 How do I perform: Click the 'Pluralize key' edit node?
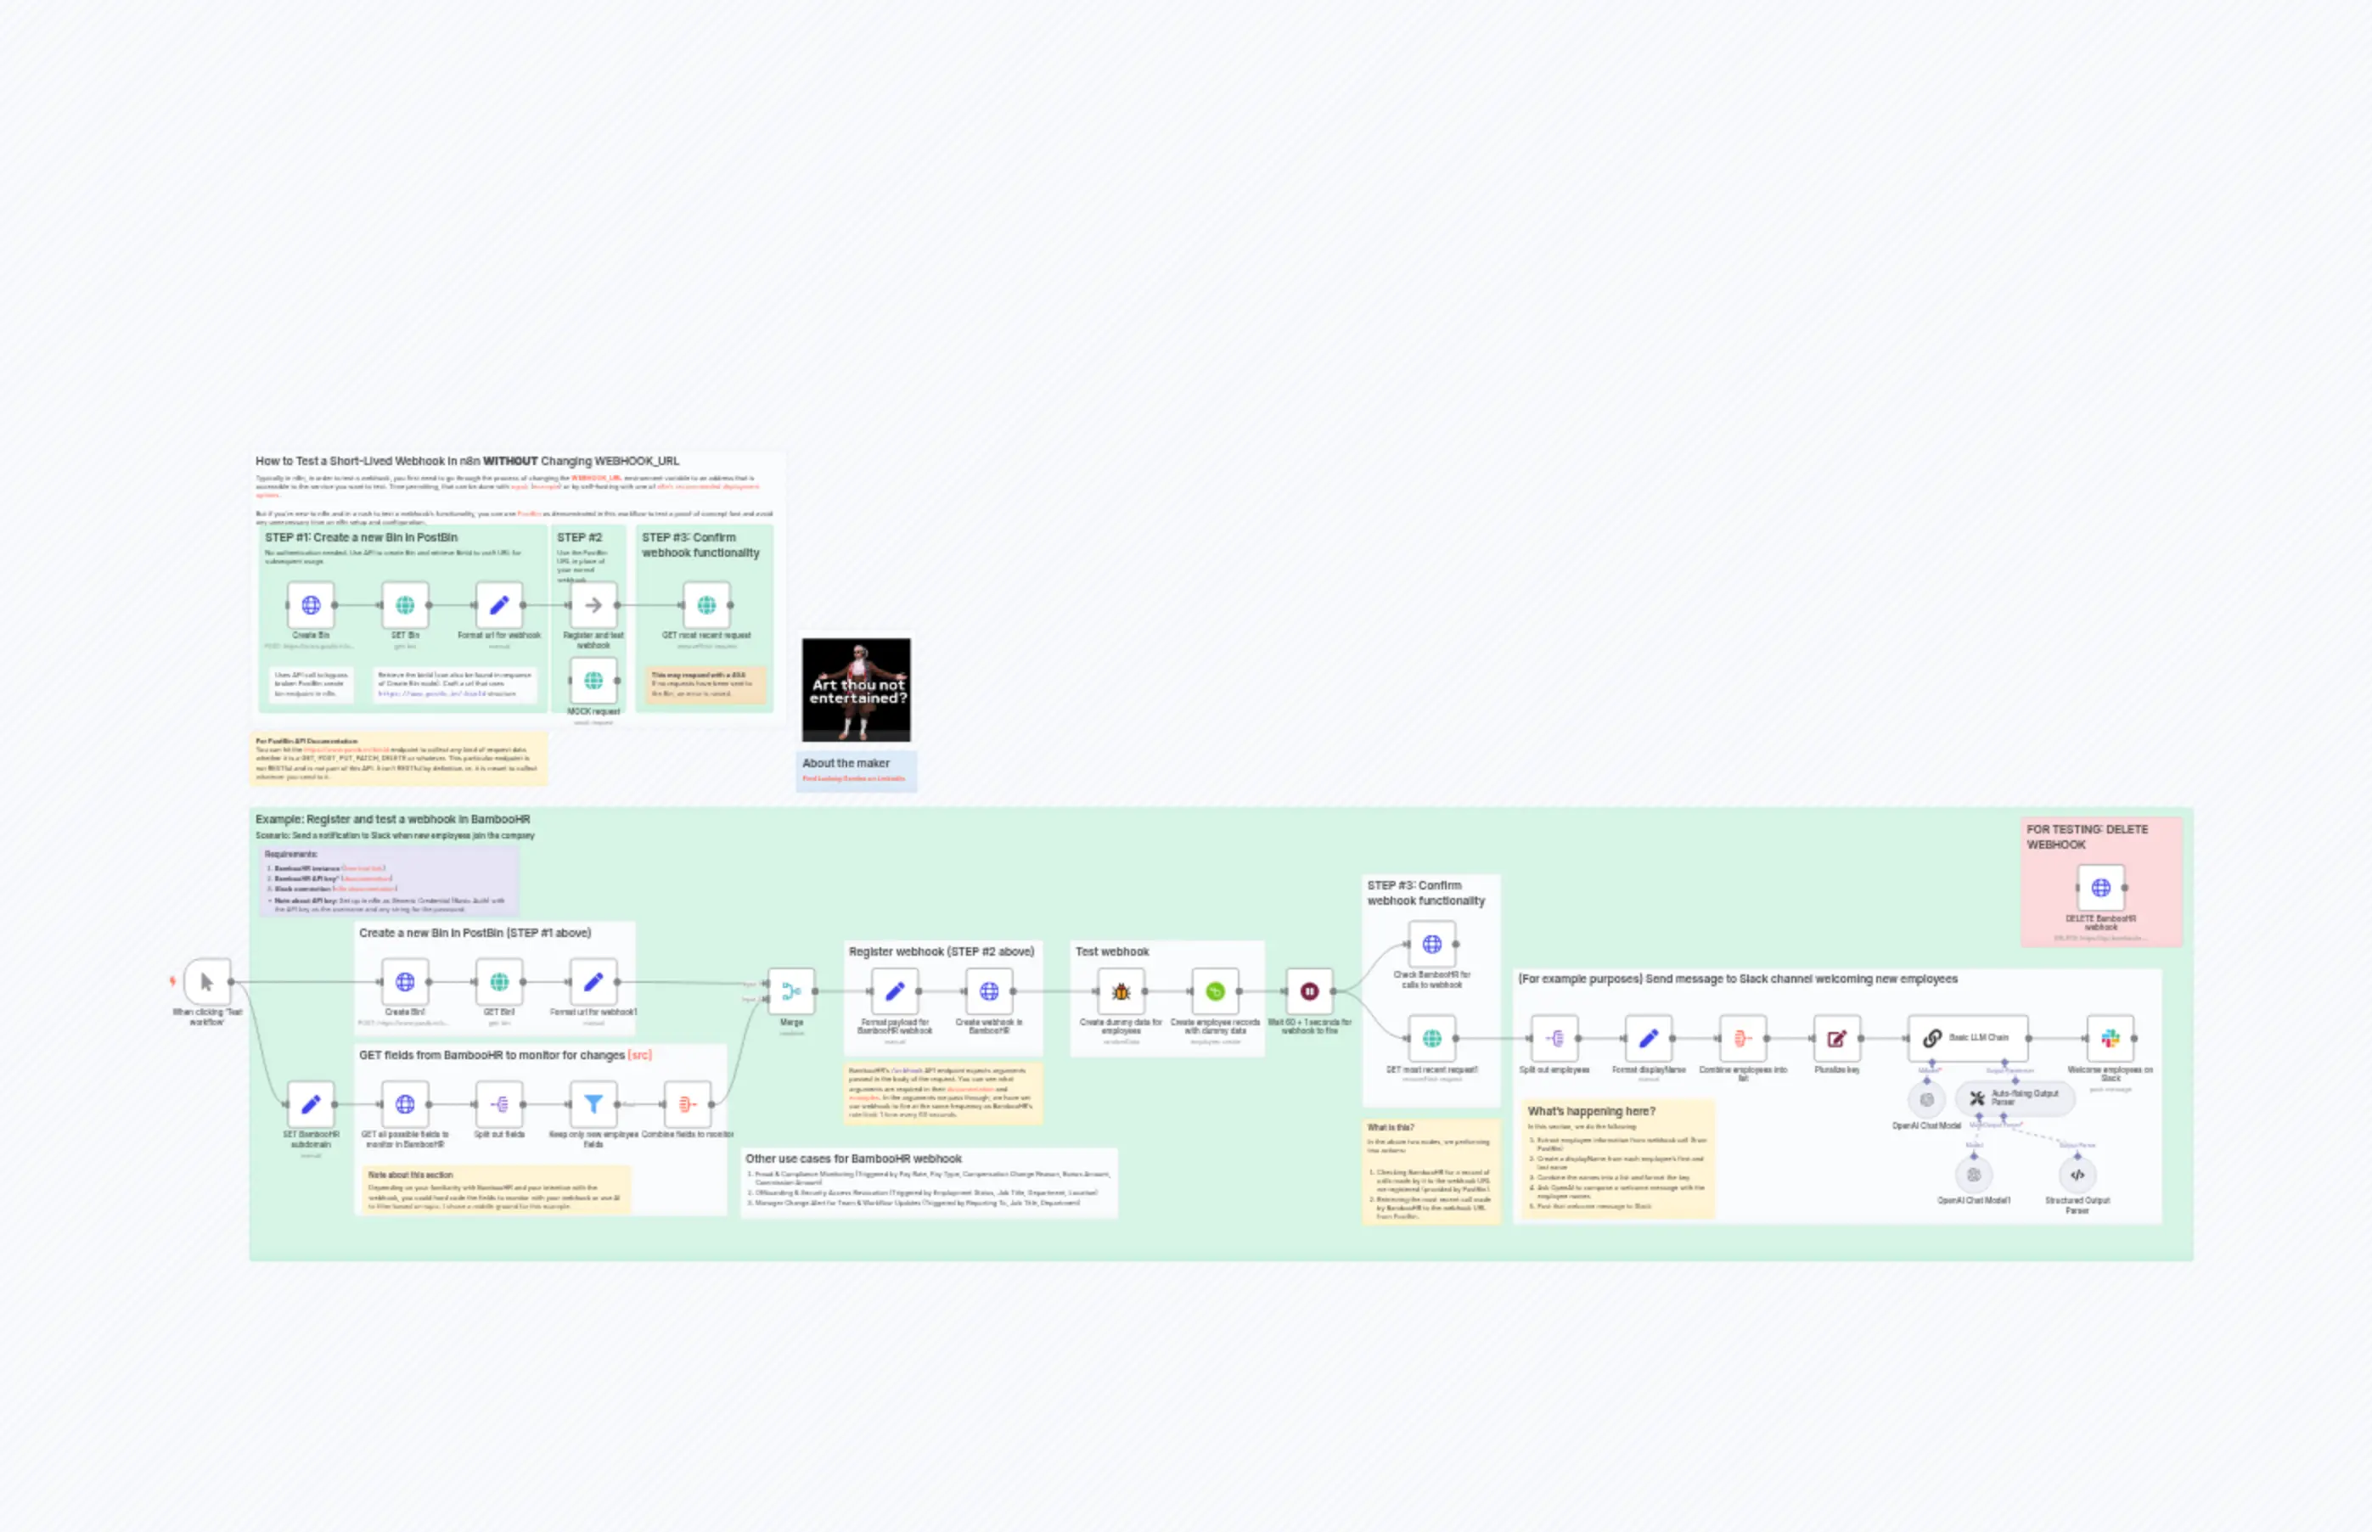point(1836,1039)
